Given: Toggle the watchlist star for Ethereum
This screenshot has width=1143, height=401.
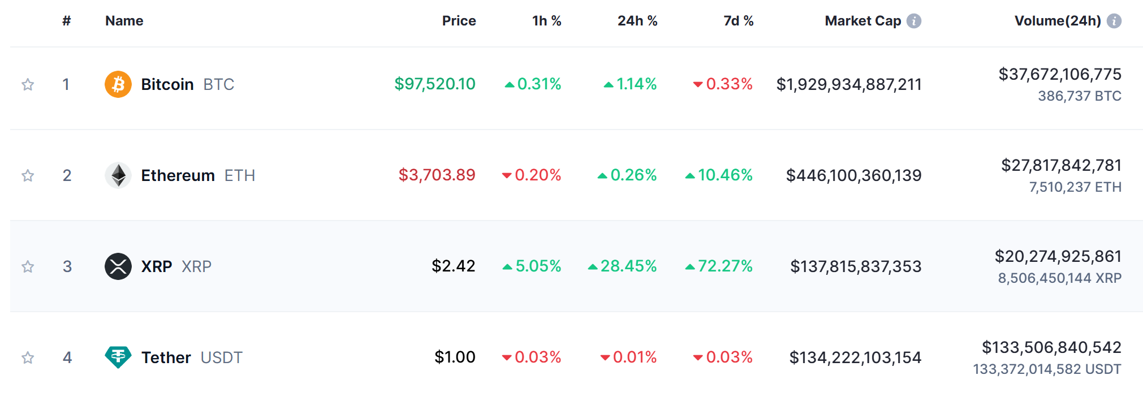Looking at the screenshot, I should pyautogui.click(x=28, y=175).
